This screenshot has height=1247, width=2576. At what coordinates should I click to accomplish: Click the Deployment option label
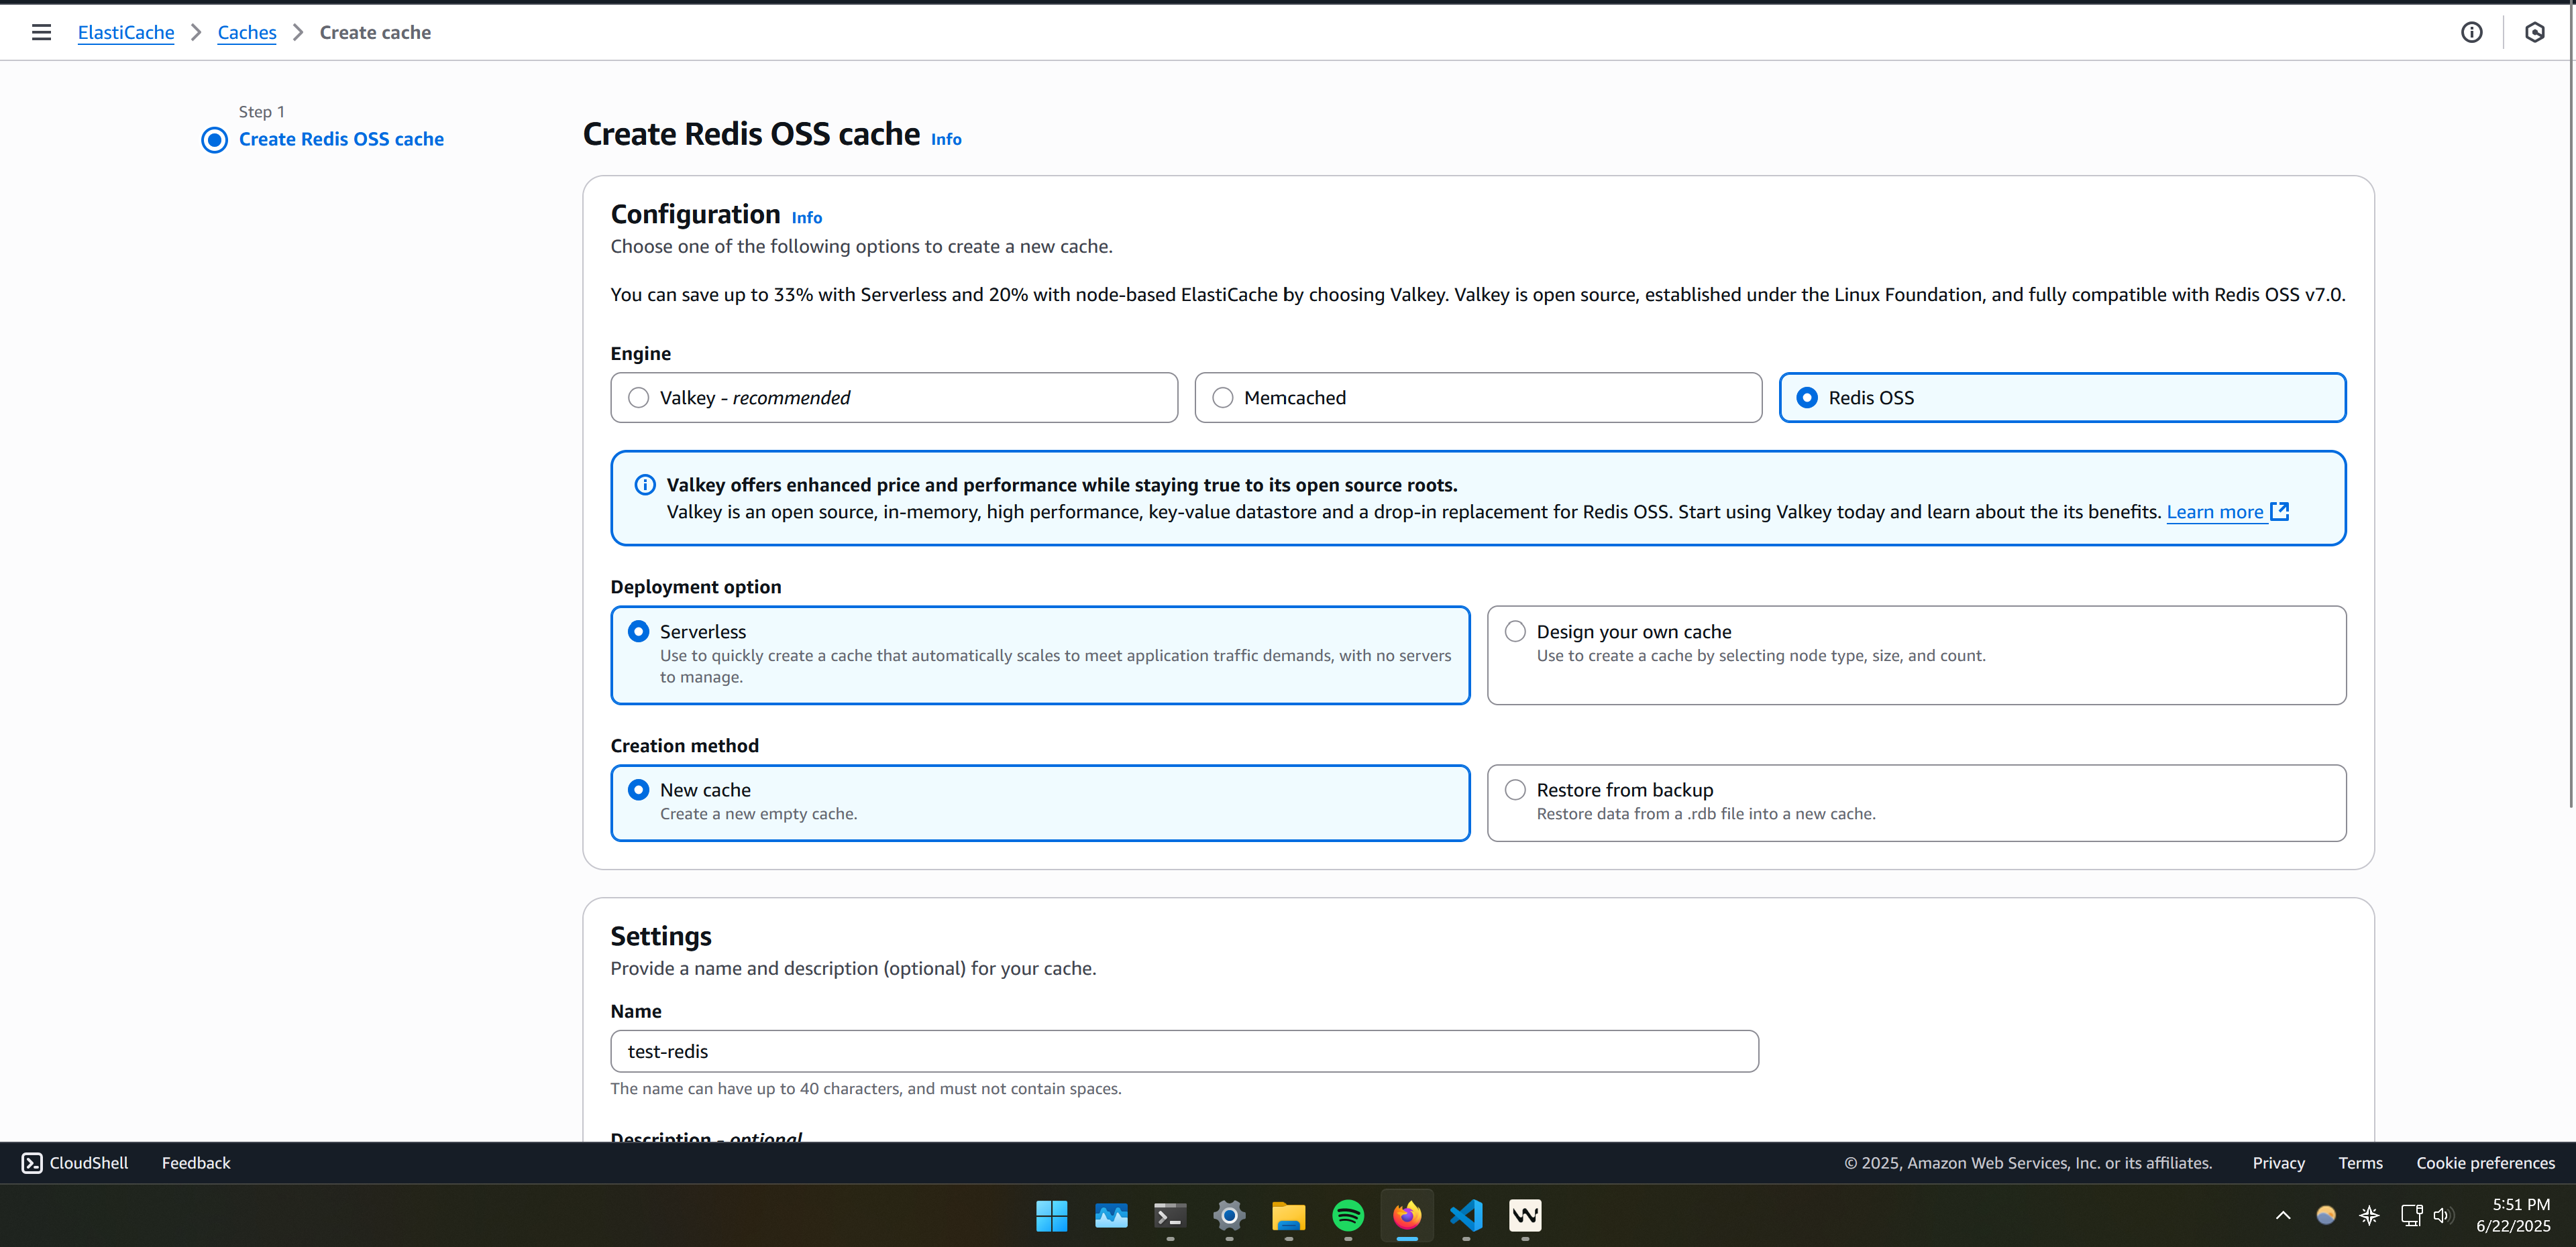pyautogui.click(x=696, y=587)
